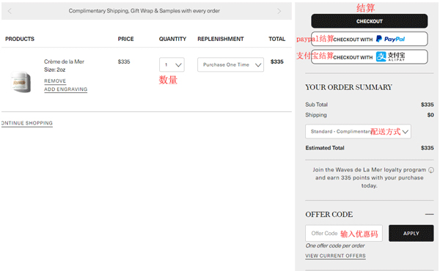Click the Estimated Total label

point(325,148)
